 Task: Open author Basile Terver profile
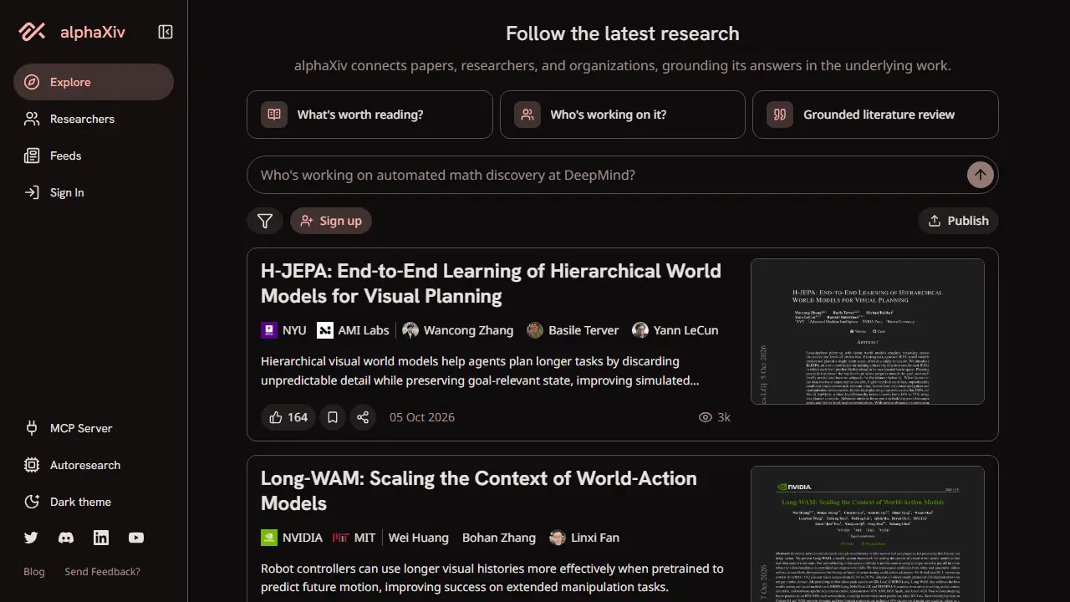point(573,330)
